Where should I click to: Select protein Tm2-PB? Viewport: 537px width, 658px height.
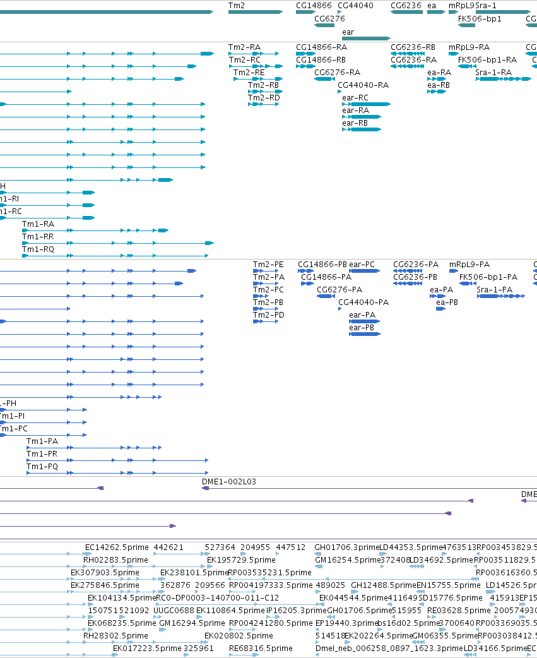(x=266, y=309)
